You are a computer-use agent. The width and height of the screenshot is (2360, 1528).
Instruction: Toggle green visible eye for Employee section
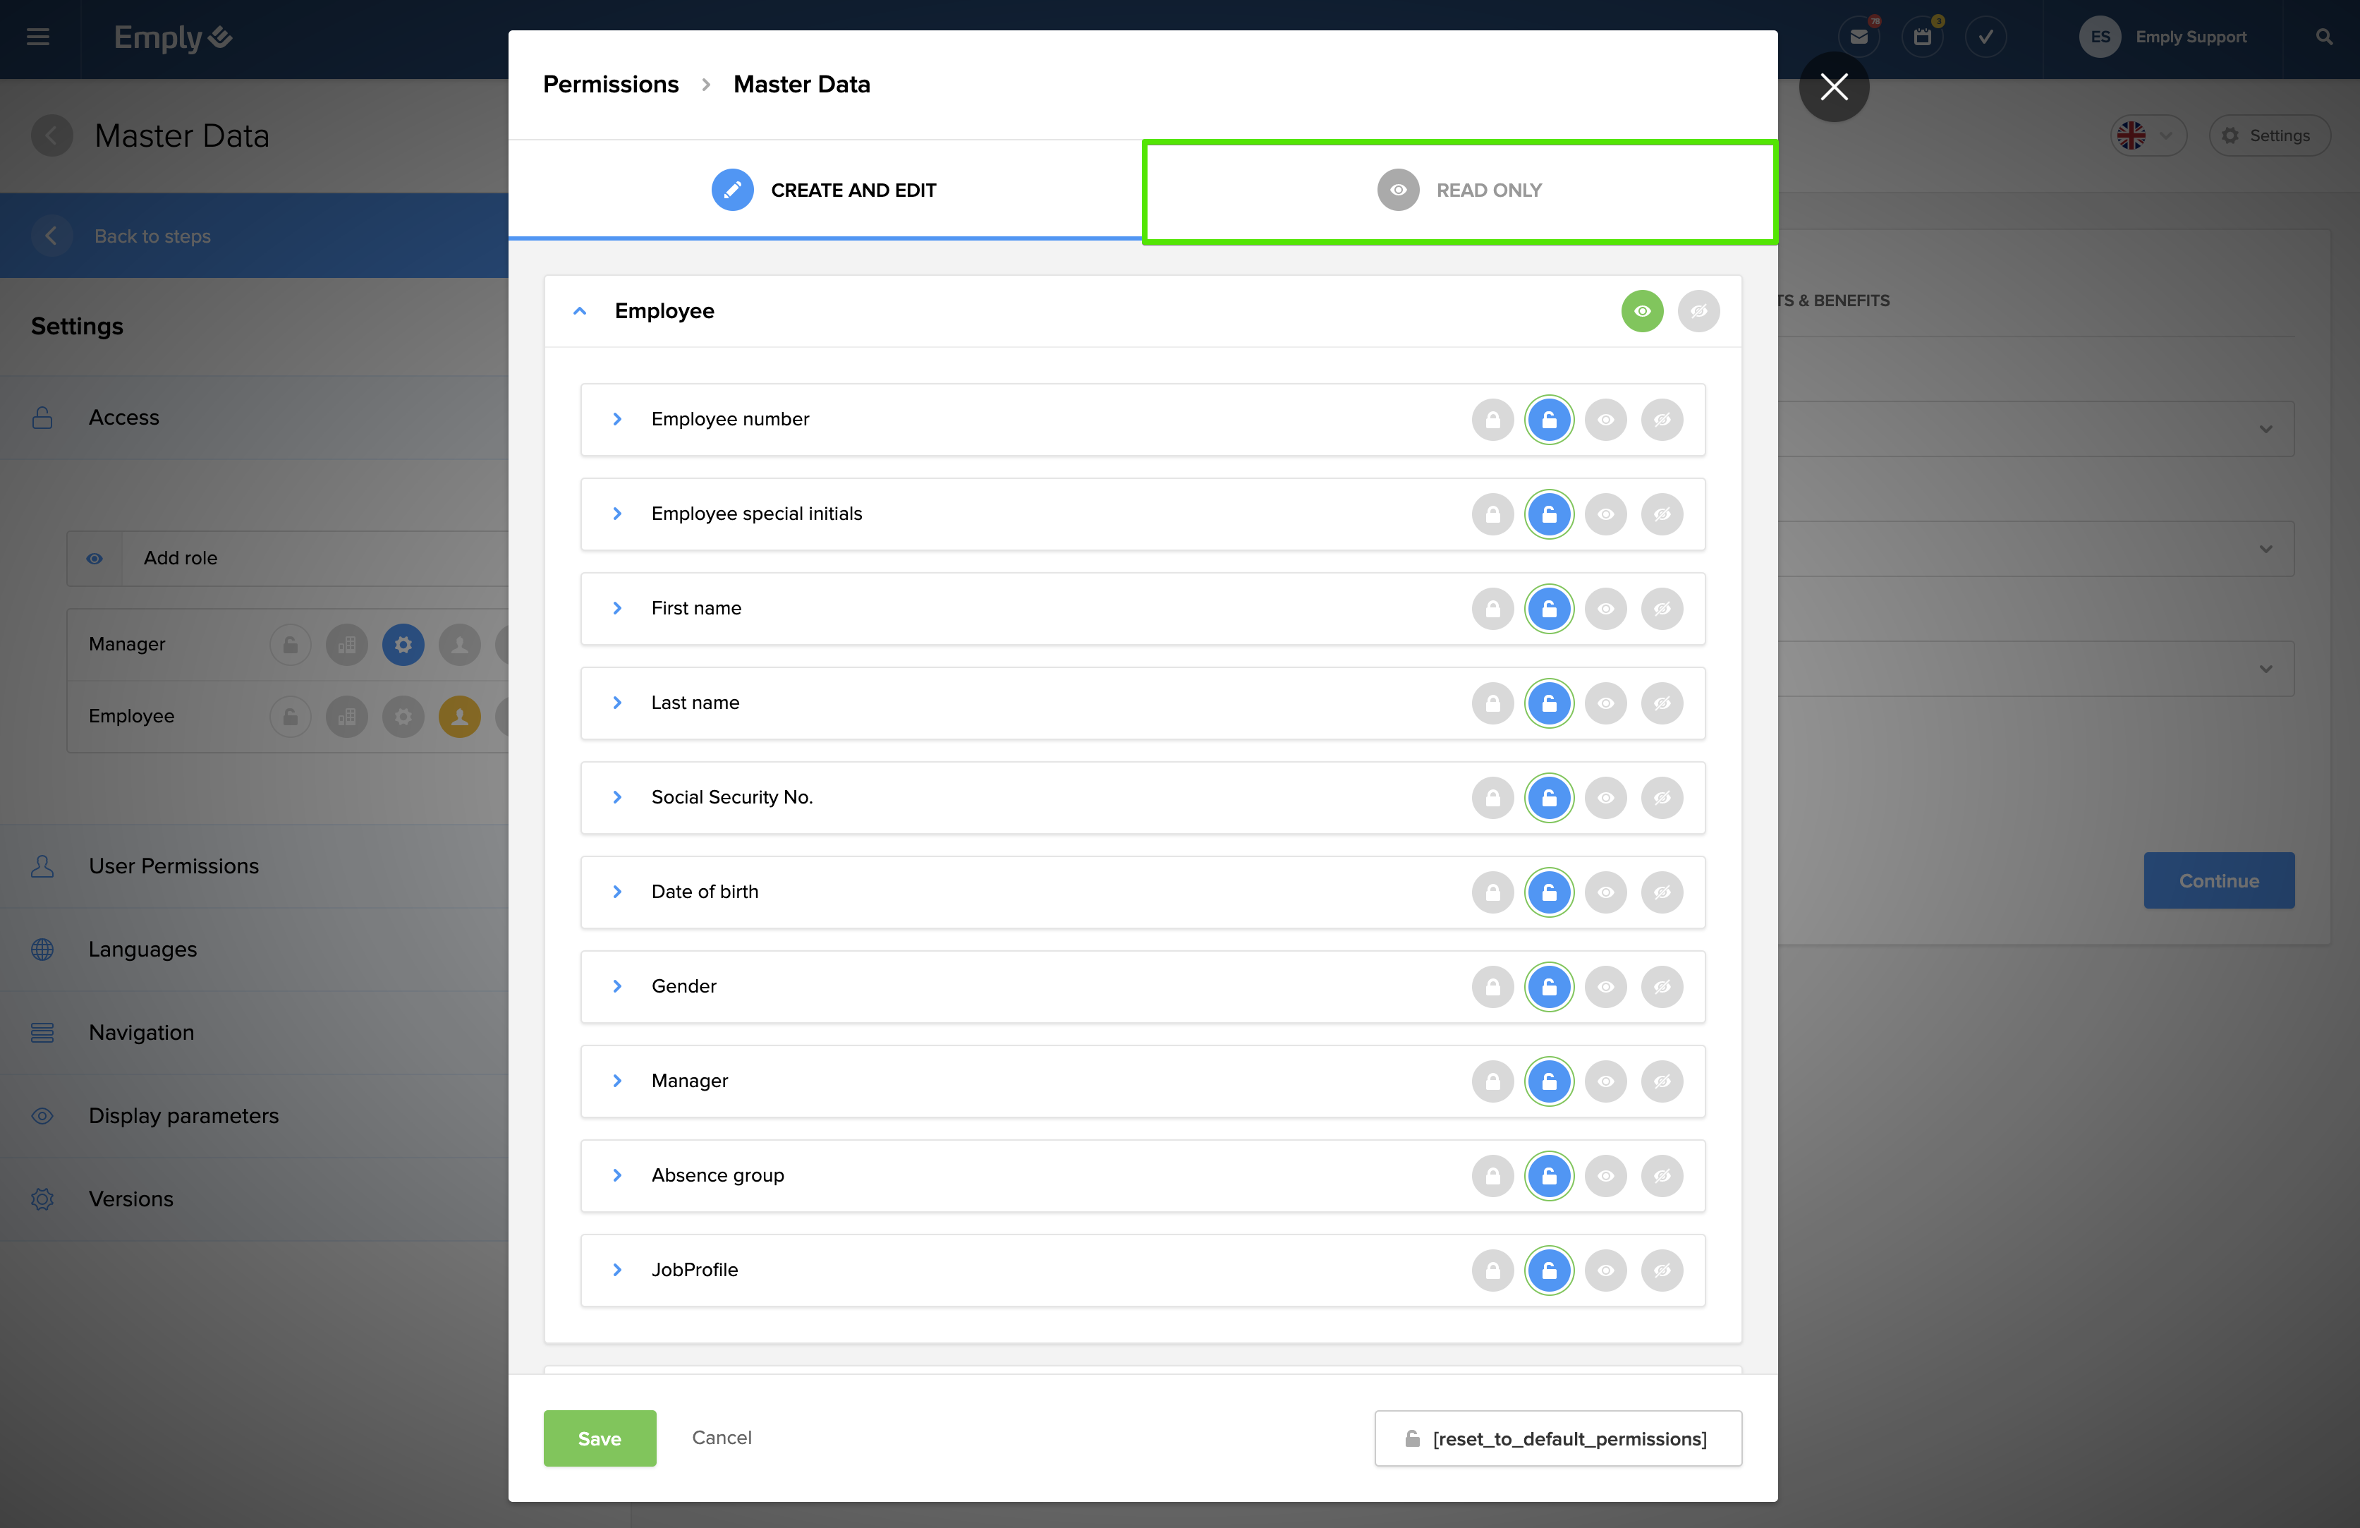[1642, 311]
